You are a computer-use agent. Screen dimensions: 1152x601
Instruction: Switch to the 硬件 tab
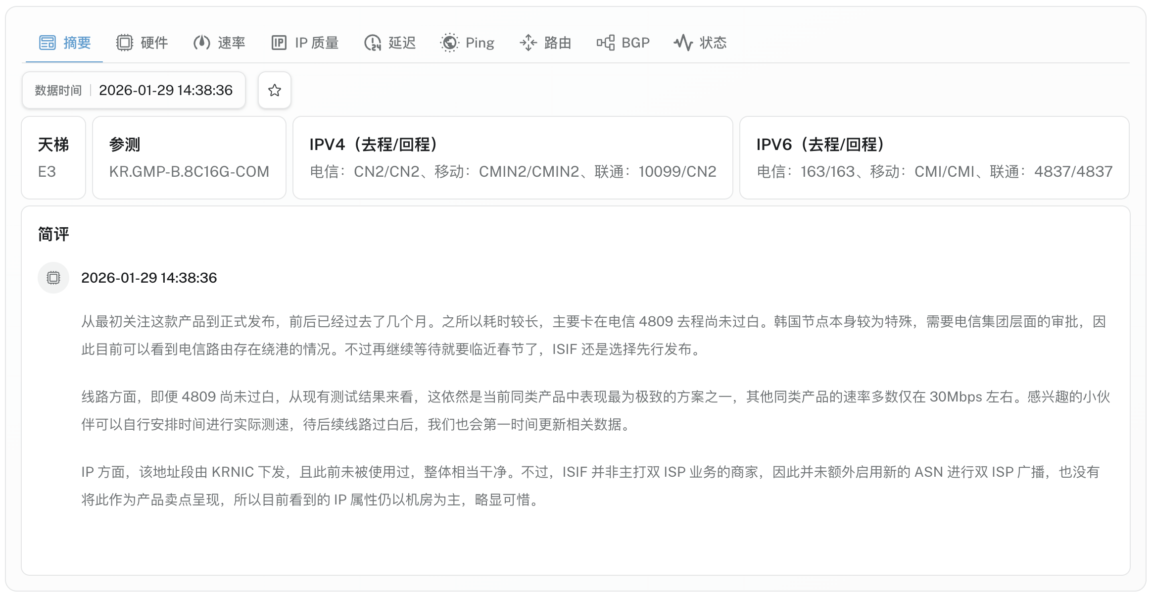[154, 43]
